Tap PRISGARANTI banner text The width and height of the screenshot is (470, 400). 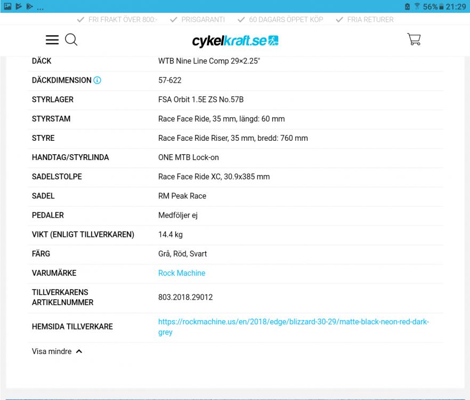(203, 20)
